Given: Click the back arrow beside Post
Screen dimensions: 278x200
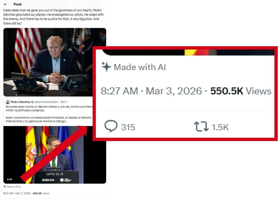Looking at the screenshot, I should pyautogui.click(x=5, y=4).
